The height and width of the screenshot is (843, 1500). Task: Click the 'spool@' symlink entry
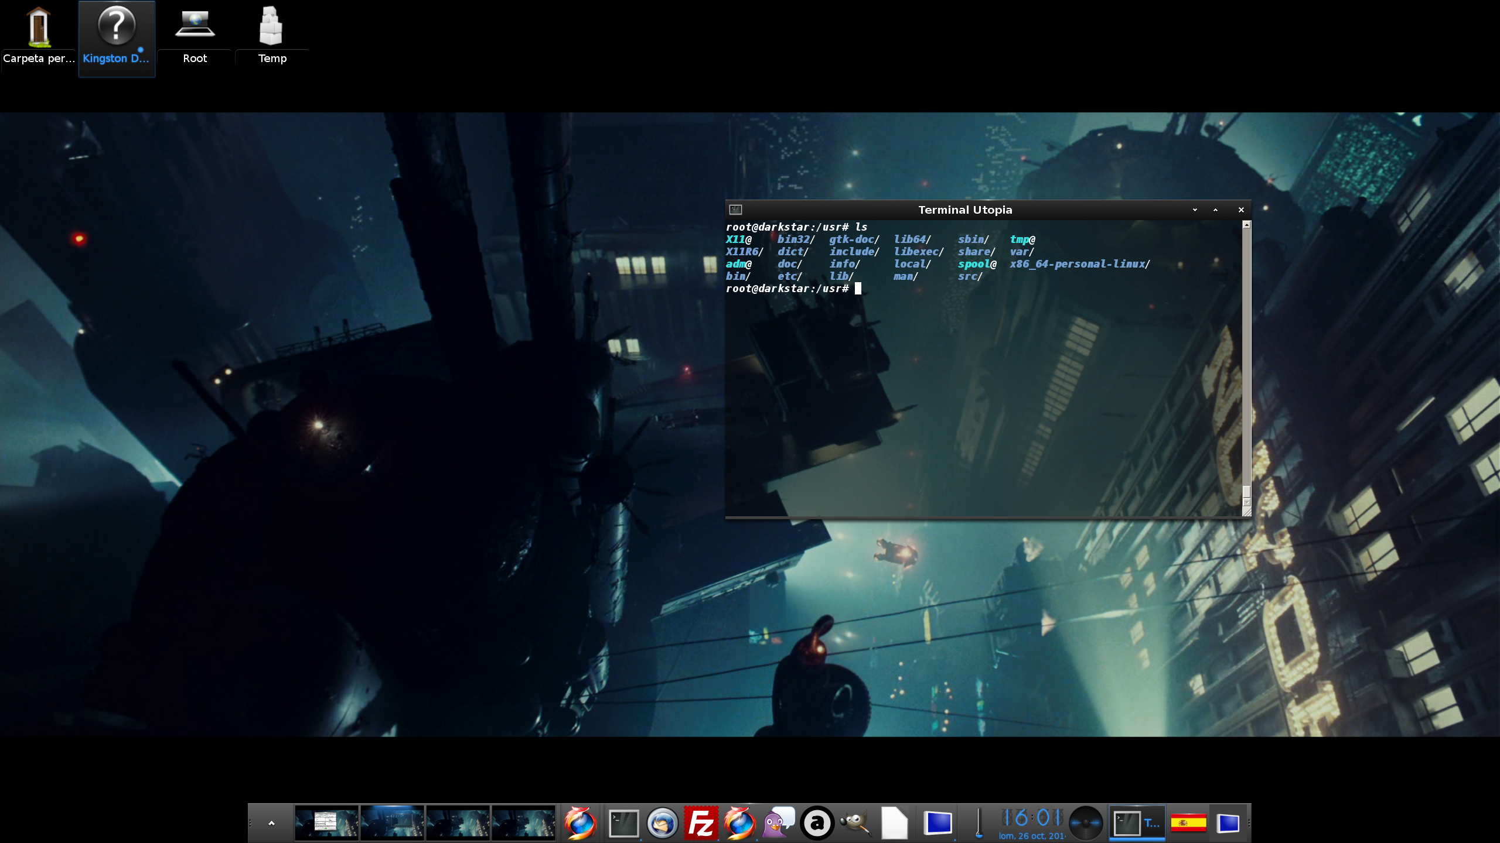[977, 264]
